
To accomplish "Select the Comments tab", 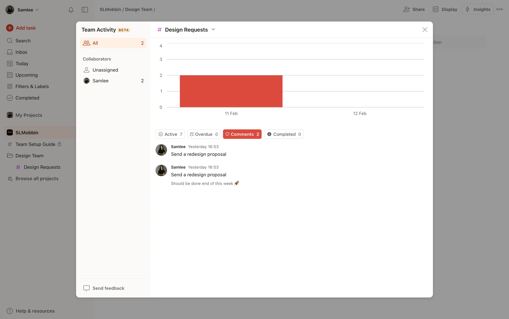I will 242,134.
